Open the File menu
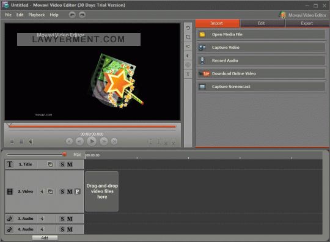This screenshot has height=242, width=330. pyautogui.click(x=8, y=15)
